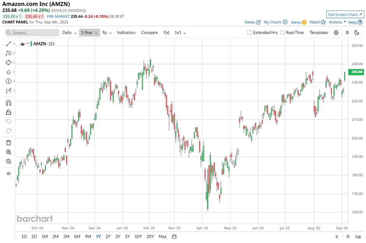Screen dimensions: 366x243
Task: Open the Templates menu
Action: pos(318,33)
